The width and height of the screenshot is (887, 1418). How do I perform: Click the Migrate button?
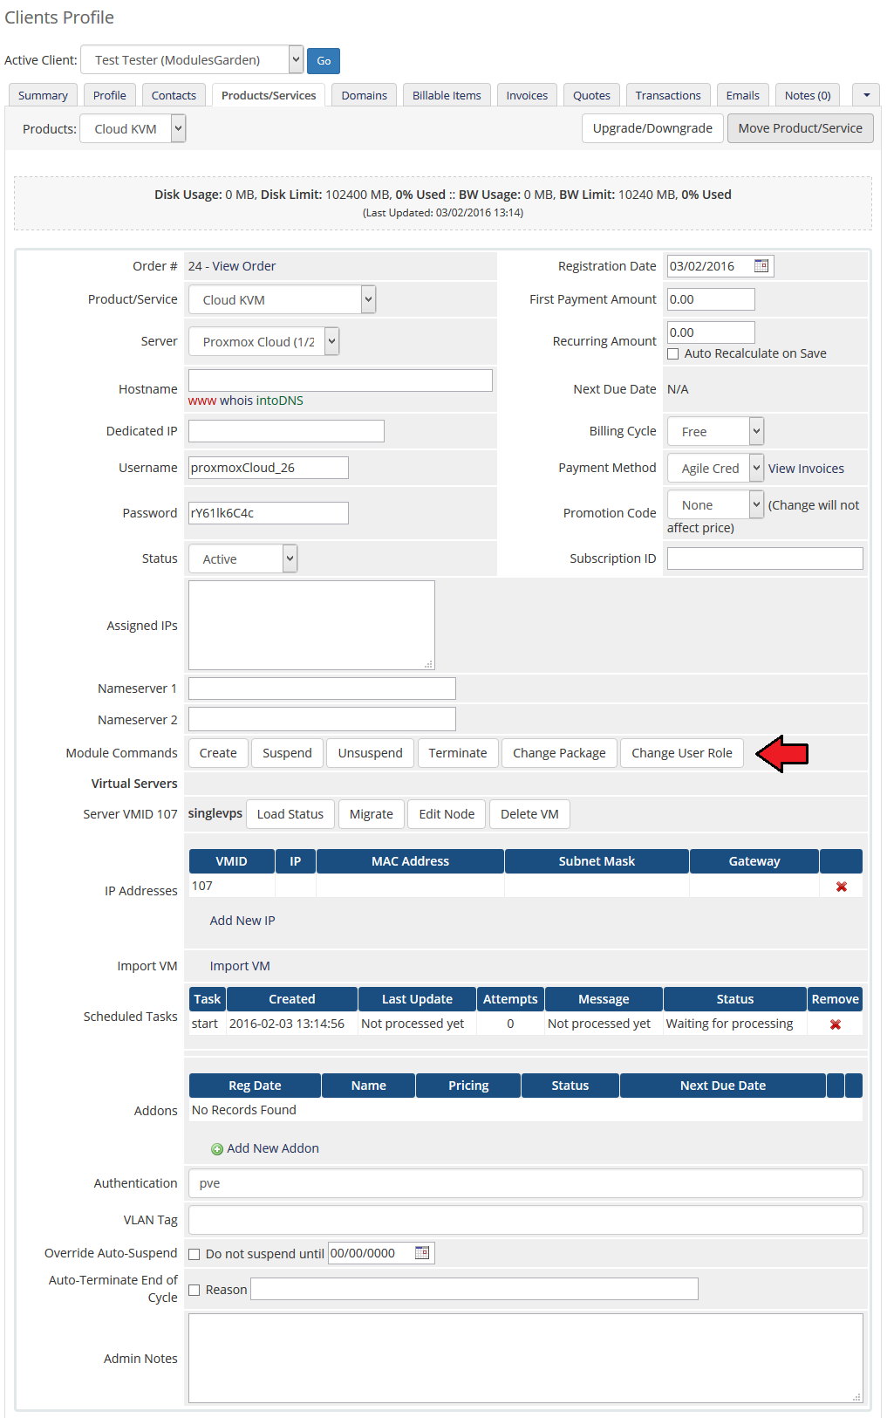(372, 814)
